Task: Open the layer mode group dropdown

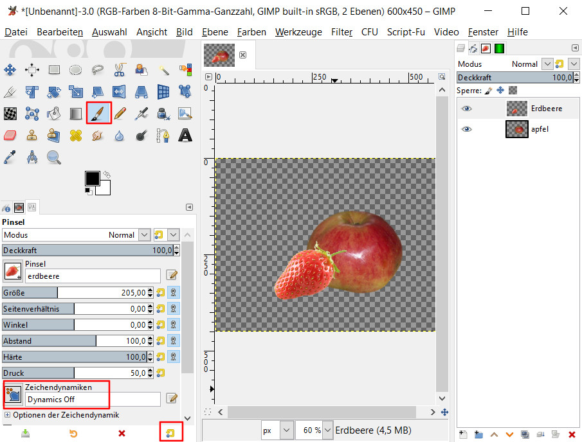Action: [x=574, y=64]
